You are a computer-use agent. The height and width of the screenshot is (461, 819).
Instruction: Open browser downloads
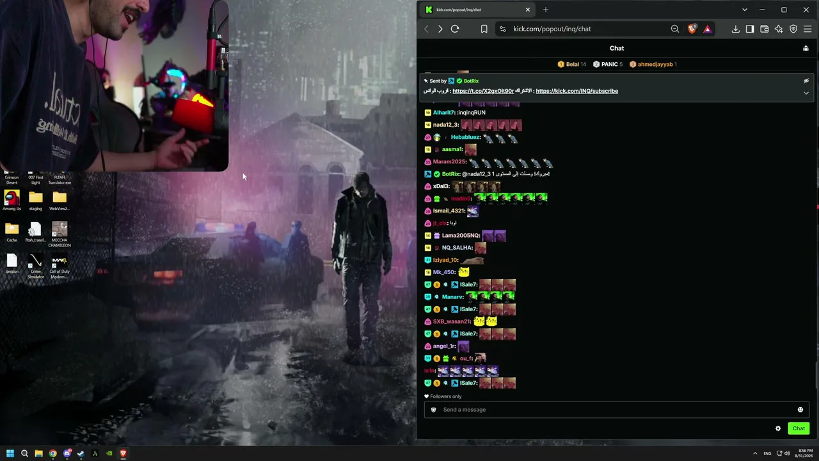(735, 29)
